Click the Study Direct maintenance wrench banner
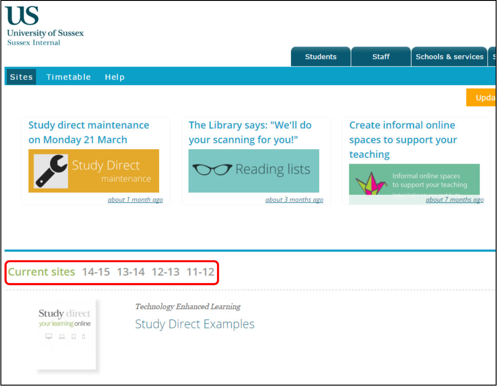 tap(94, 171)
